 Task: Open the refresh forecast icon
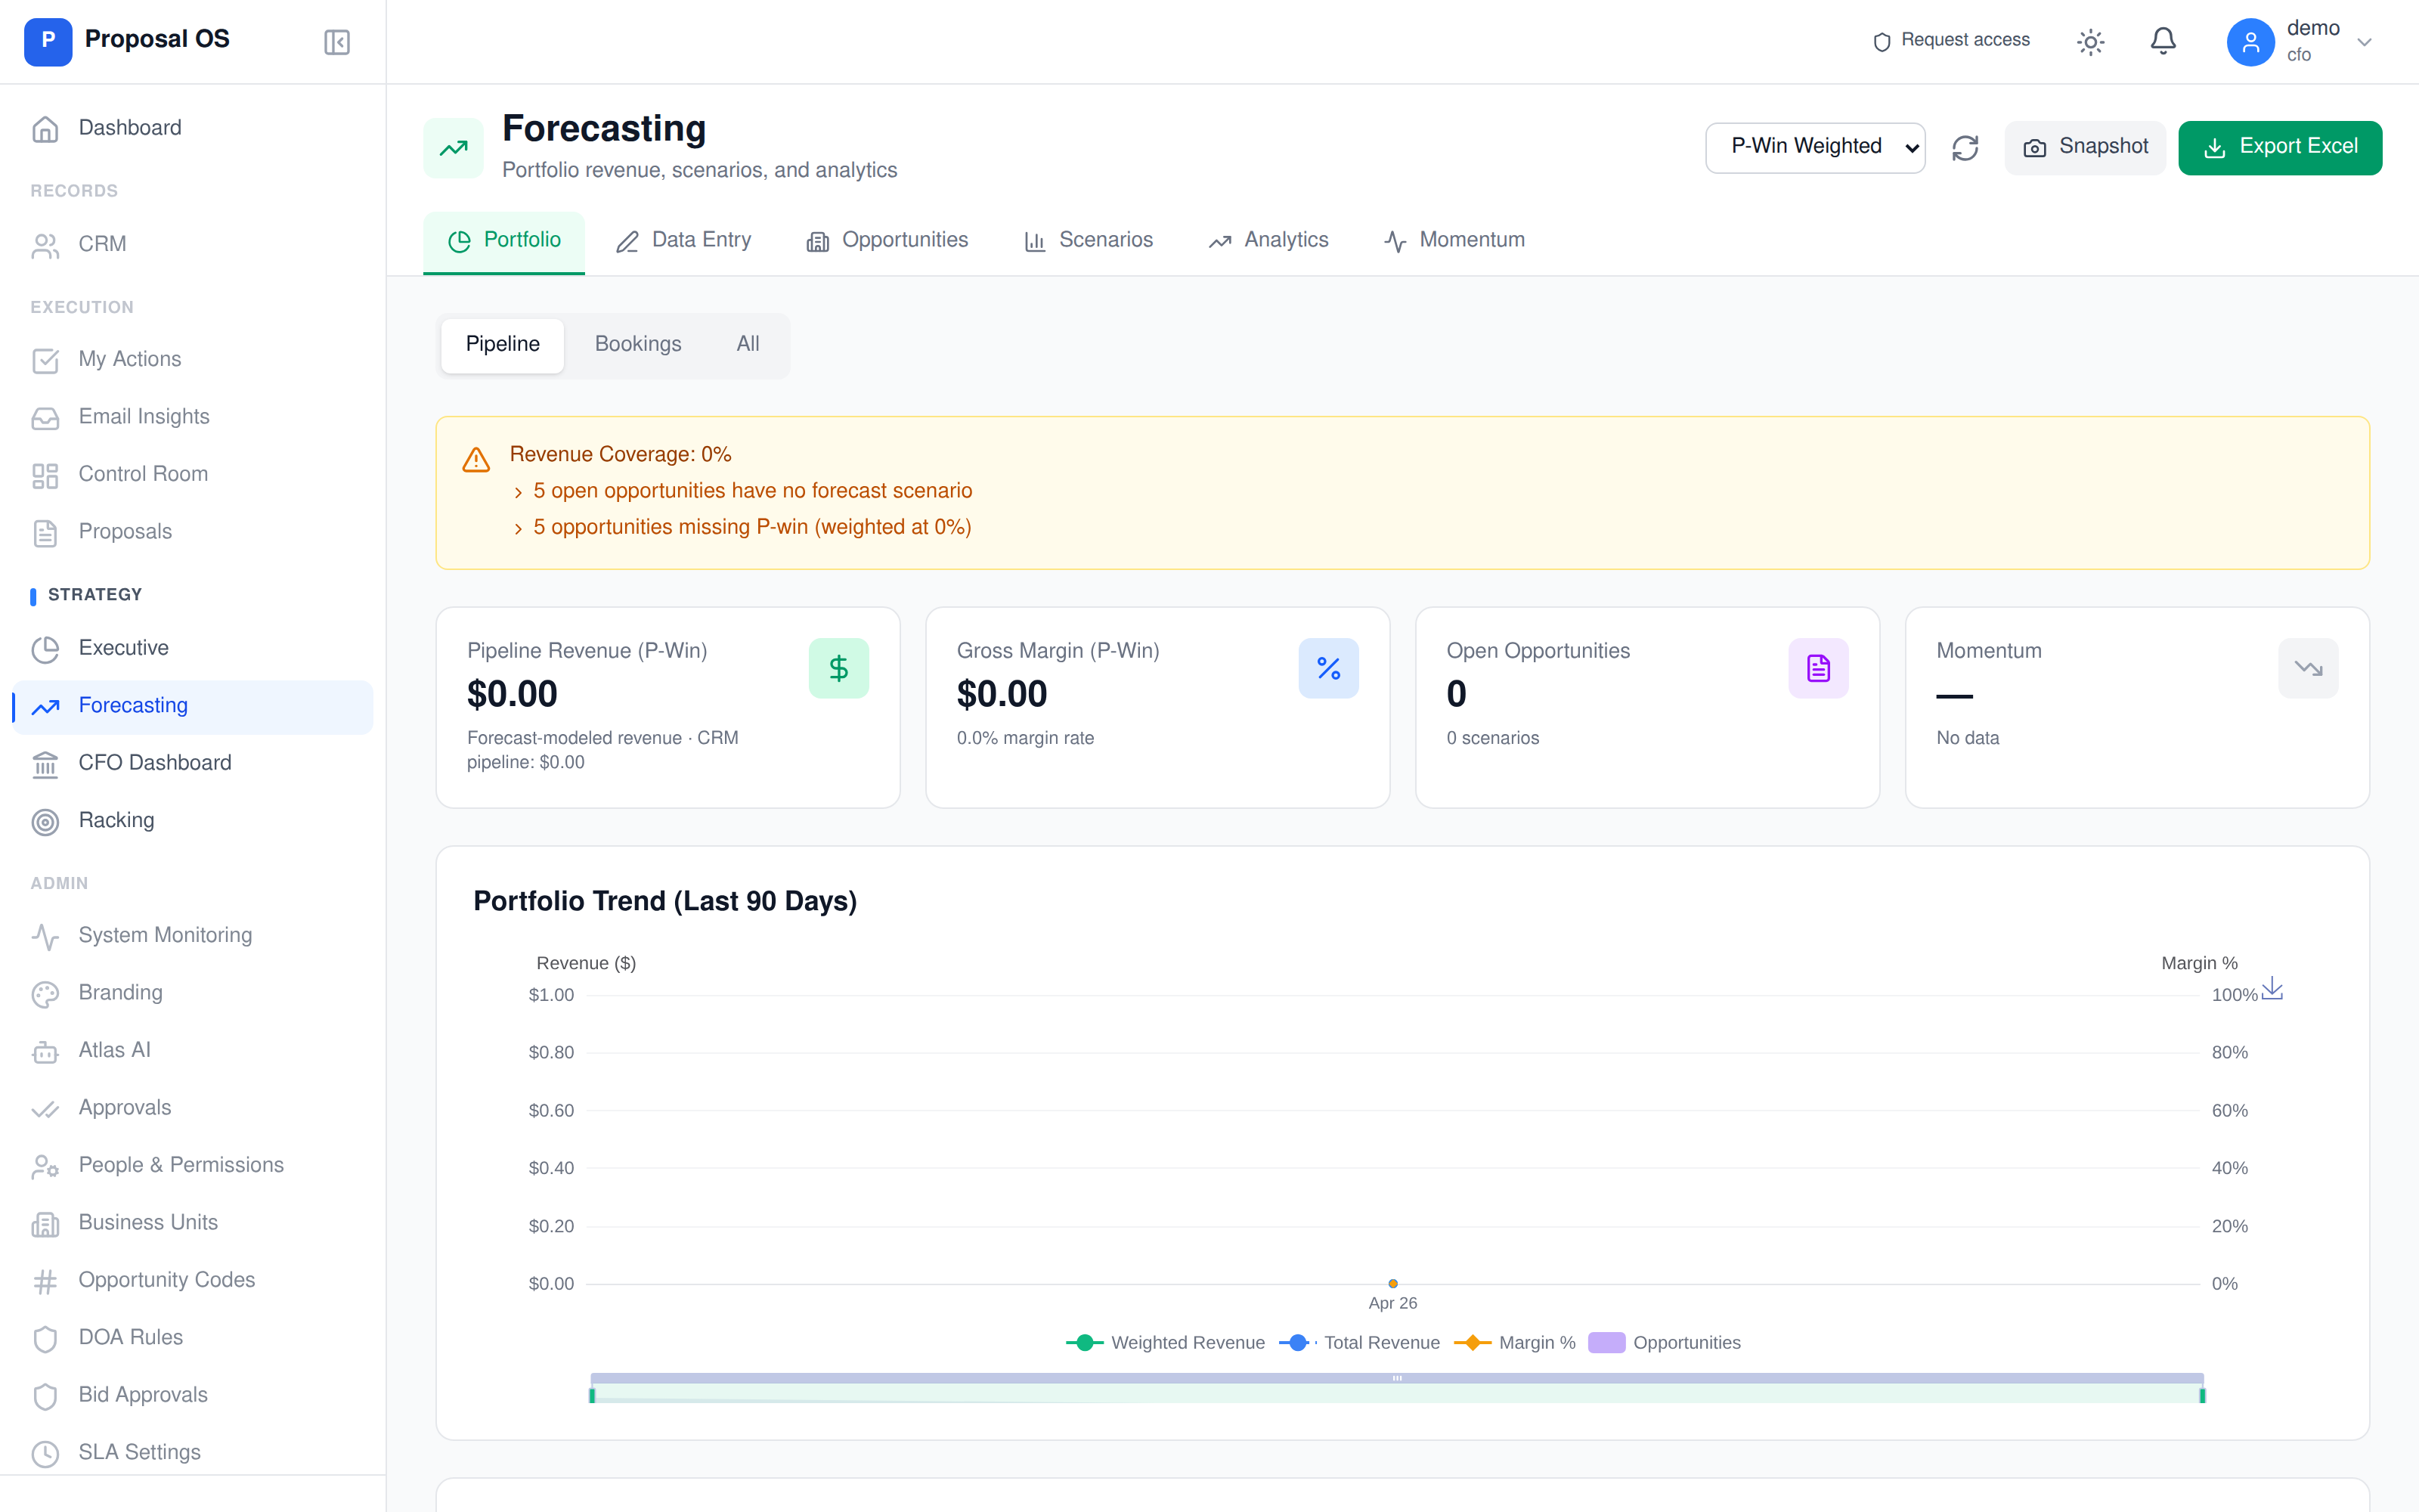click(x=1965, y=147)
